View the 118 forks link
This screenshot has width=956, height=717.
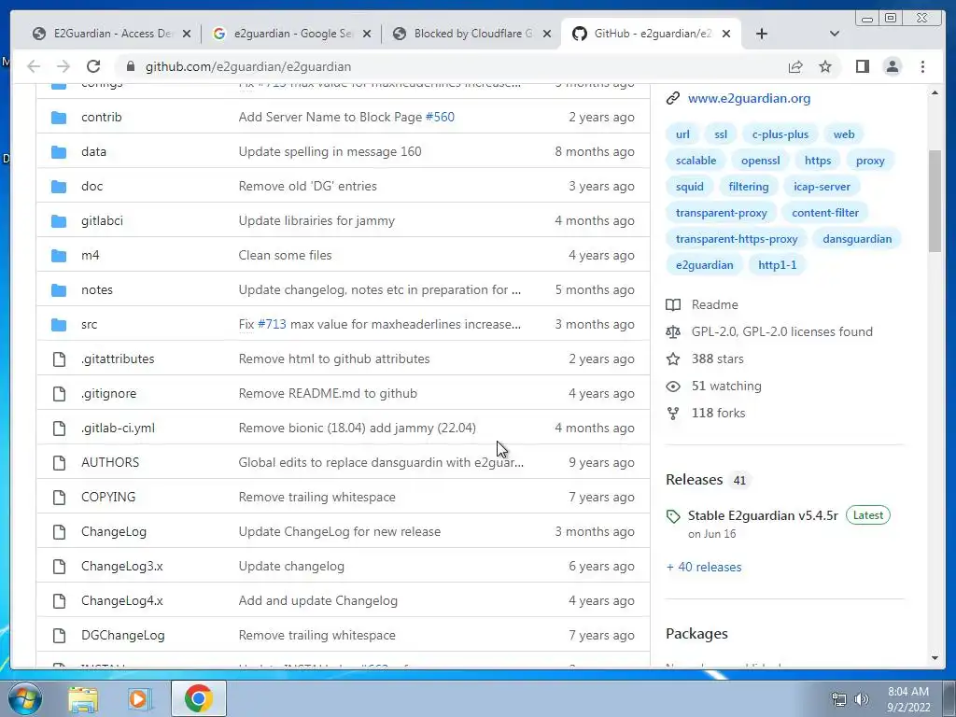coord(718,413)
